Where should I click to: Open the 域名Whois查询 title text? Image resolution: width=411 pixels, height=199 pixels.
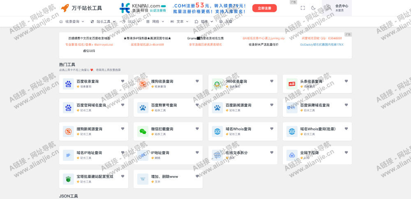(x=238, y=129)
